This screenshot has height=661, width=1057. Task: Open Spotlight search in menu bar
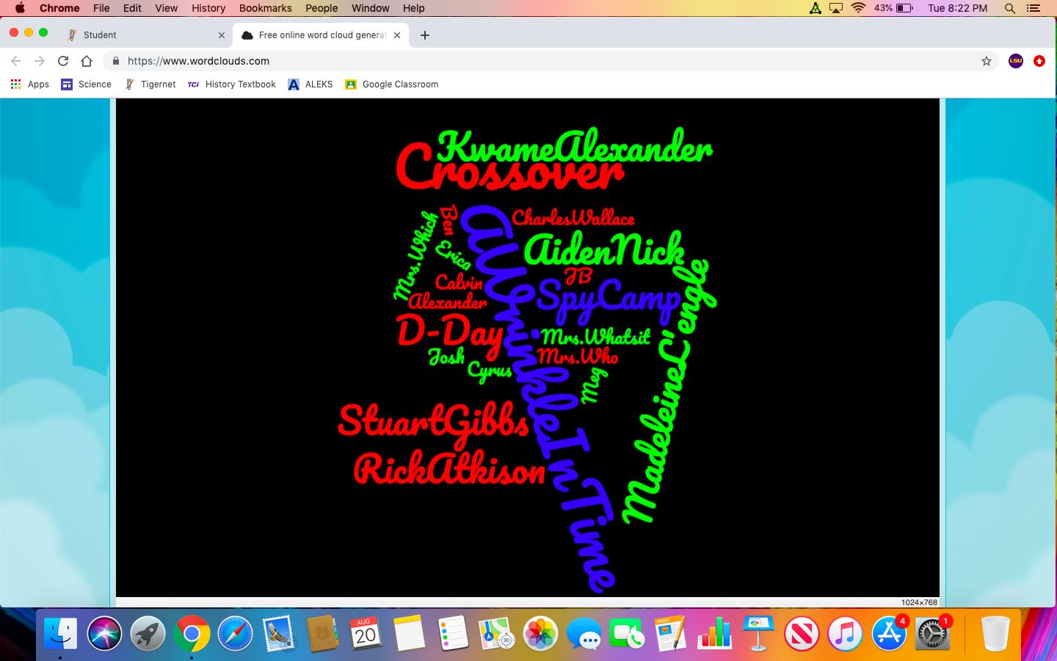pos(1010,8)
